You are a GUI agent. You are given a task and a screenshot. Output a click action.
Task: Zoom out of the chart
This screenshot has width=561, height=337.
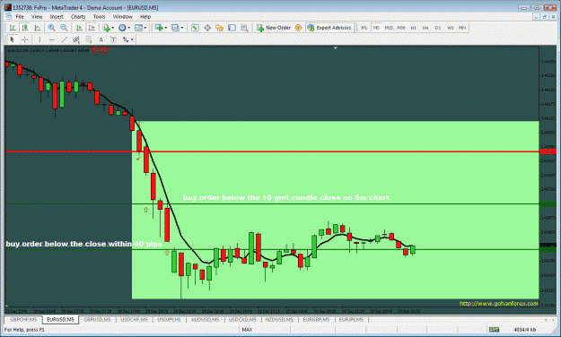[64, 28]
